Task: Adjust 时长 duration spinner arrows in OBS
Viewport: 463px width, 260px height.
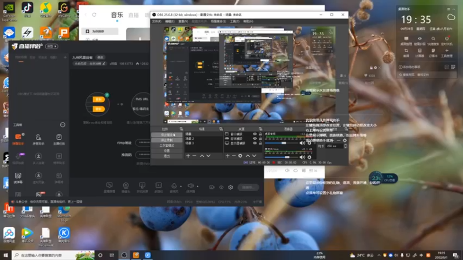Action: pyautogui.click(x=345, y=146)
